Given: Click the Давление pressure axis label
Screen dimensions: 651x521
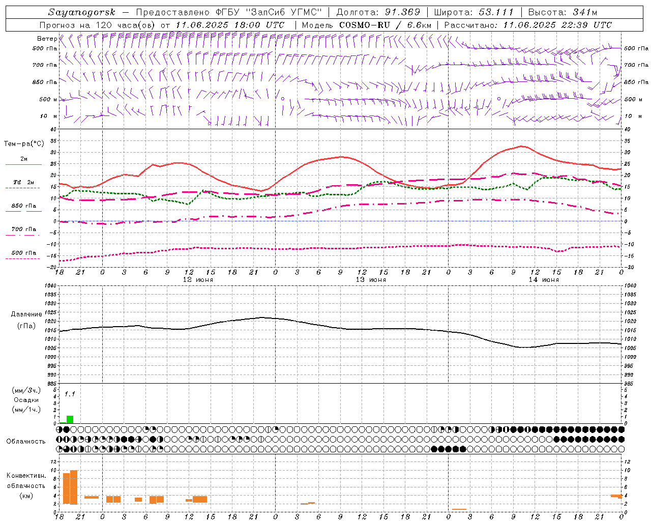Looking at the screenshot, I should [26, 314].
